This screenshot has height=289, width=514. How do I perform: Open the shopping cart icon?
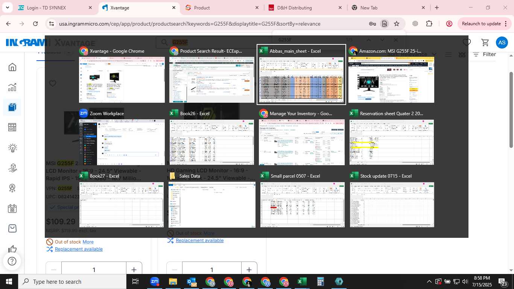[x=485, y=43]
